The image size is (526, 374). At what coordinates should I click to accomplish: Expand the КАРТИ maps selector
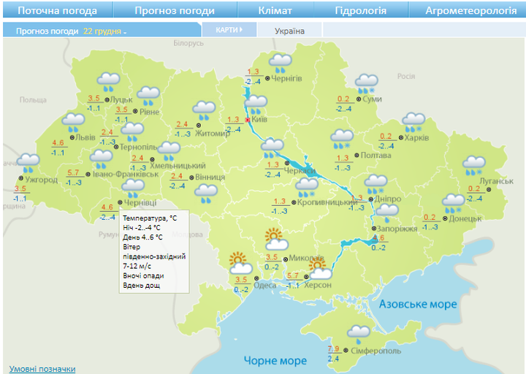tap(229, 30)
